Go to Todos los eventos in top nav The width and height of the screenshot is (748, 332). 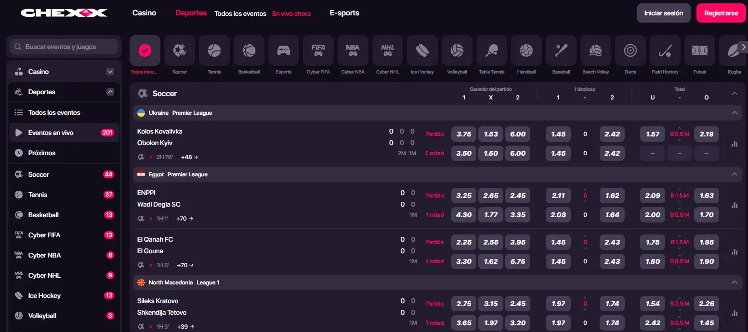click(x=240, y=13)
